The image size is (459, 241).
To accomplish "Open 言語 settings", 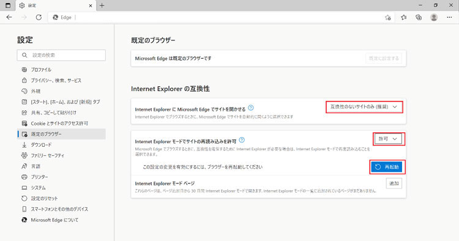I will [x=61, y=166].
